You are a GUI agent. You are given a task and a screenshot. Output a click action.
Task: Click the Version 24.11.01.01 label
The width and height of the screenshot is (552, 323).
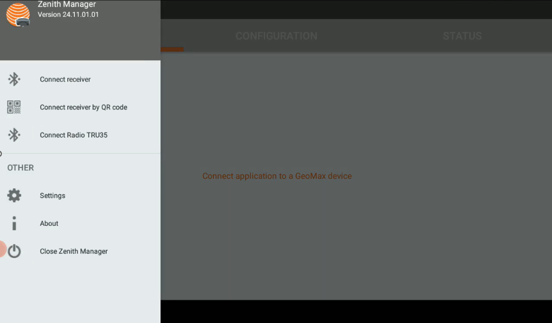click(x=68, y=14)
